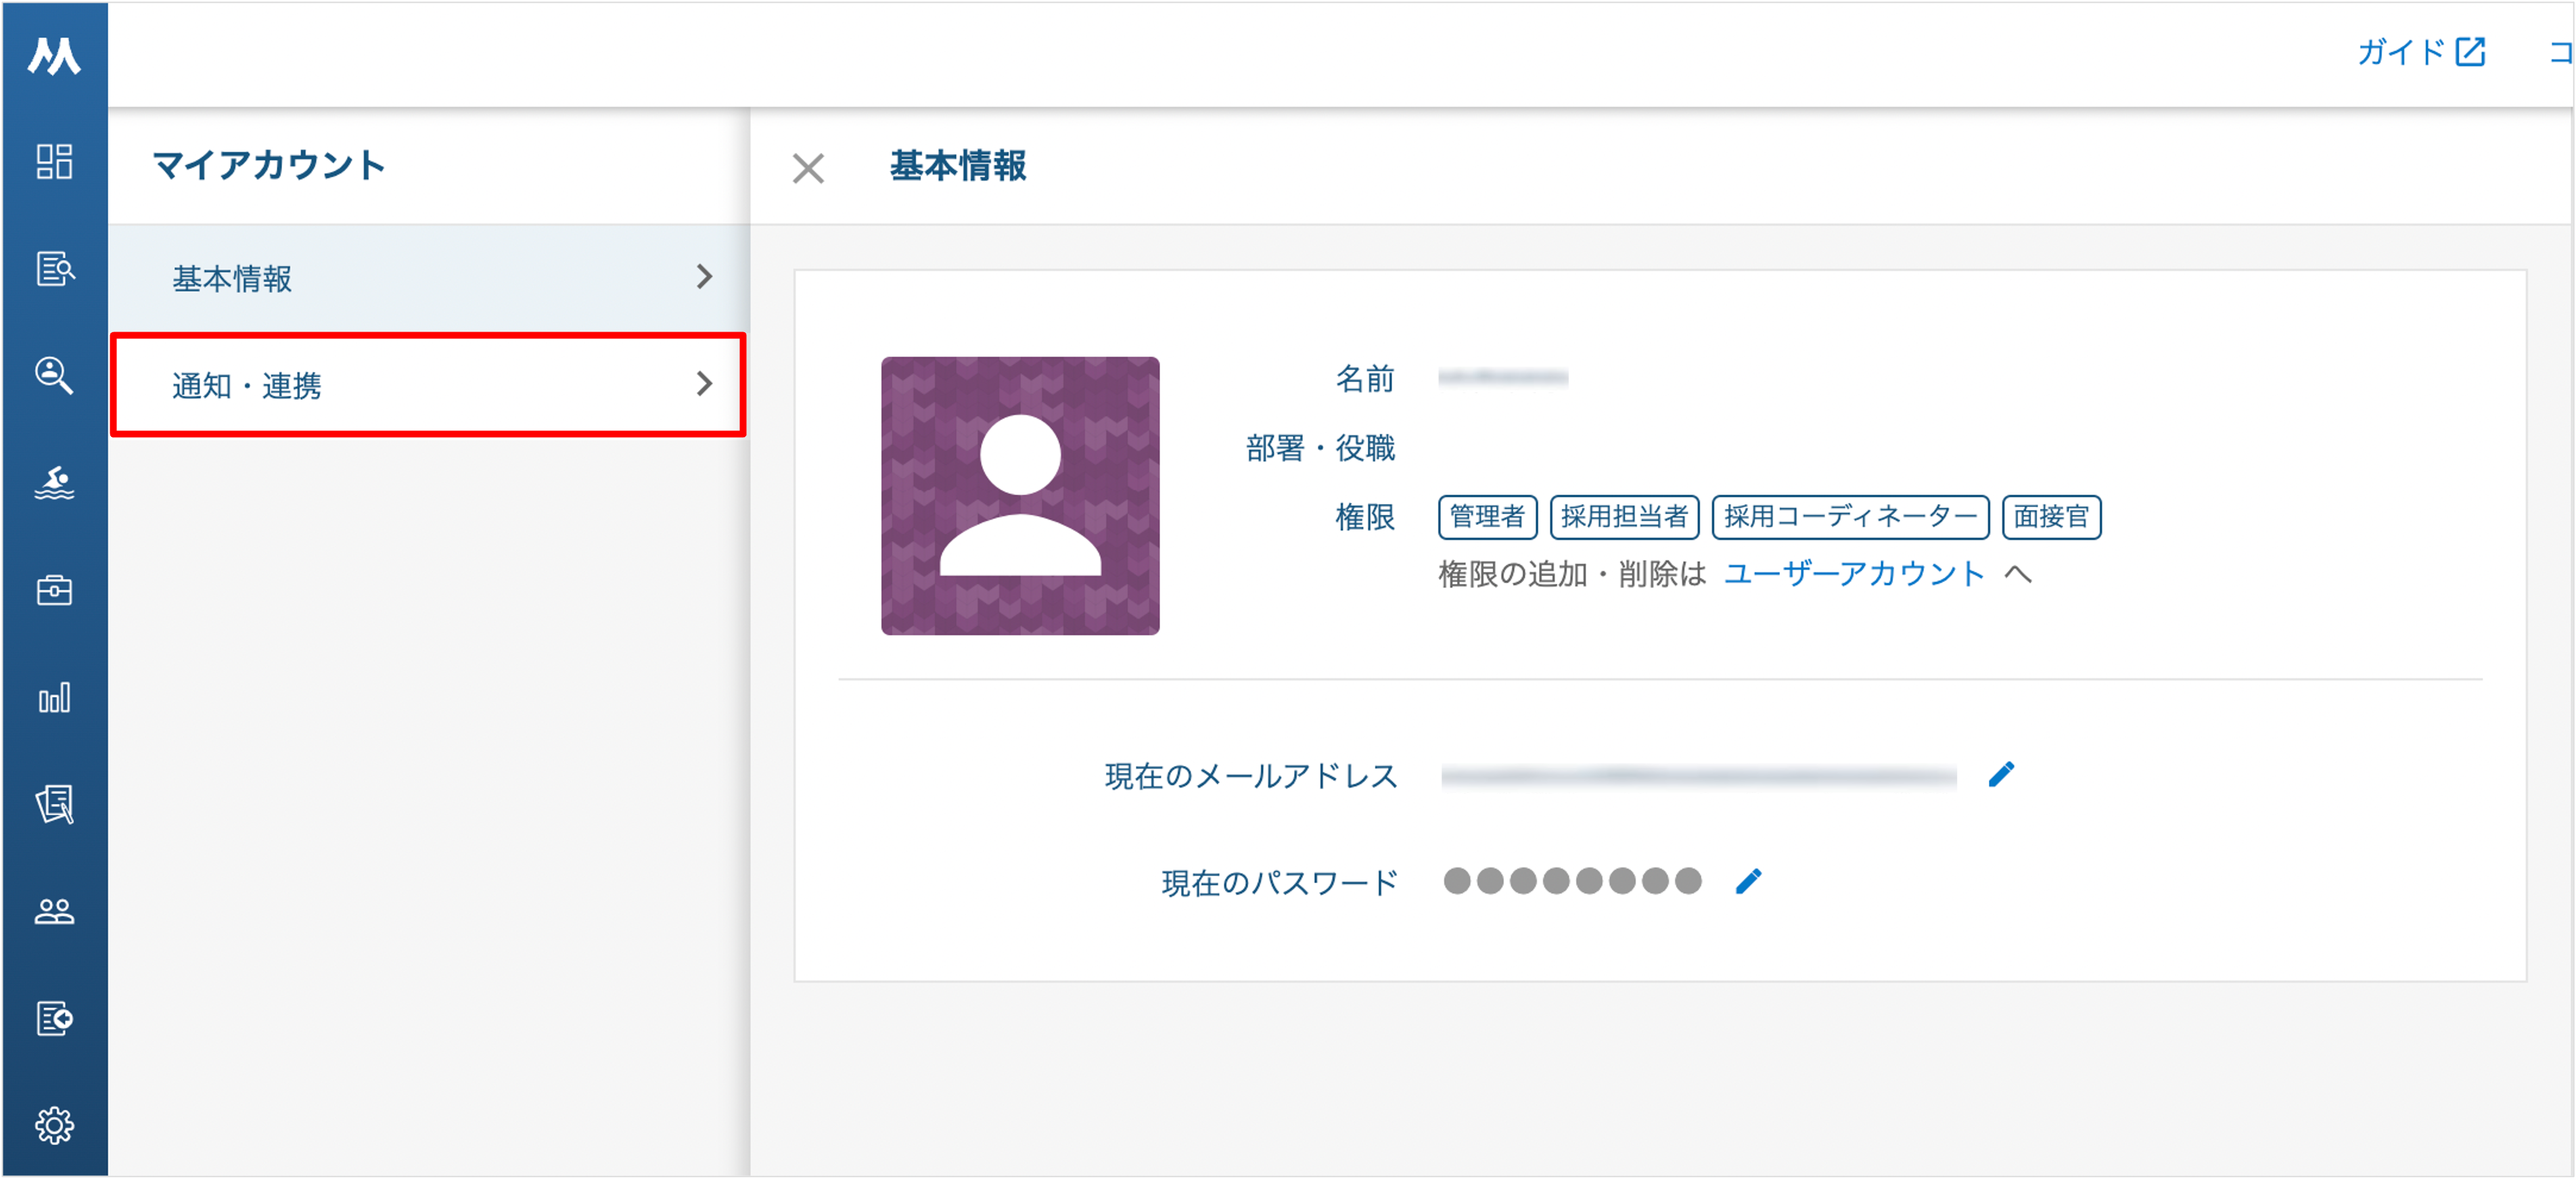Viewport: 2576px width, 1178px height.
Task: Open the certificate documents icon in sidebar
Action: (54, 804)
